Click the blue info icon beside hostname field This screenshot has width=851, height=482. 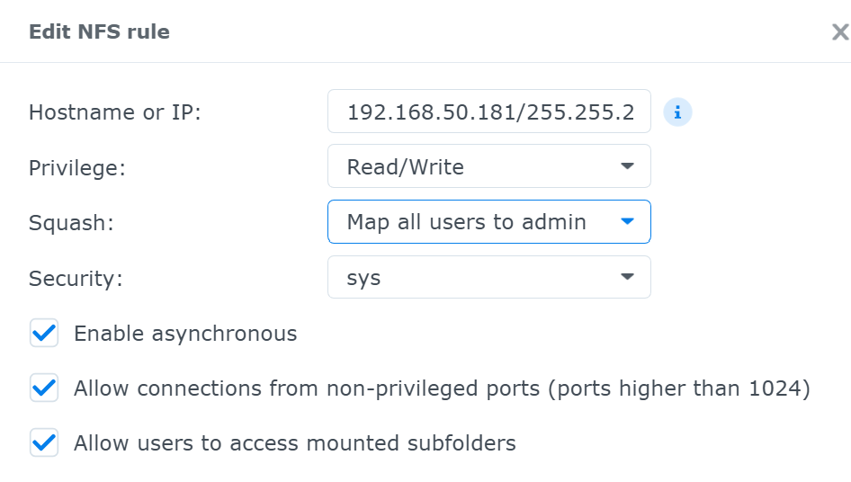point(677,112)
